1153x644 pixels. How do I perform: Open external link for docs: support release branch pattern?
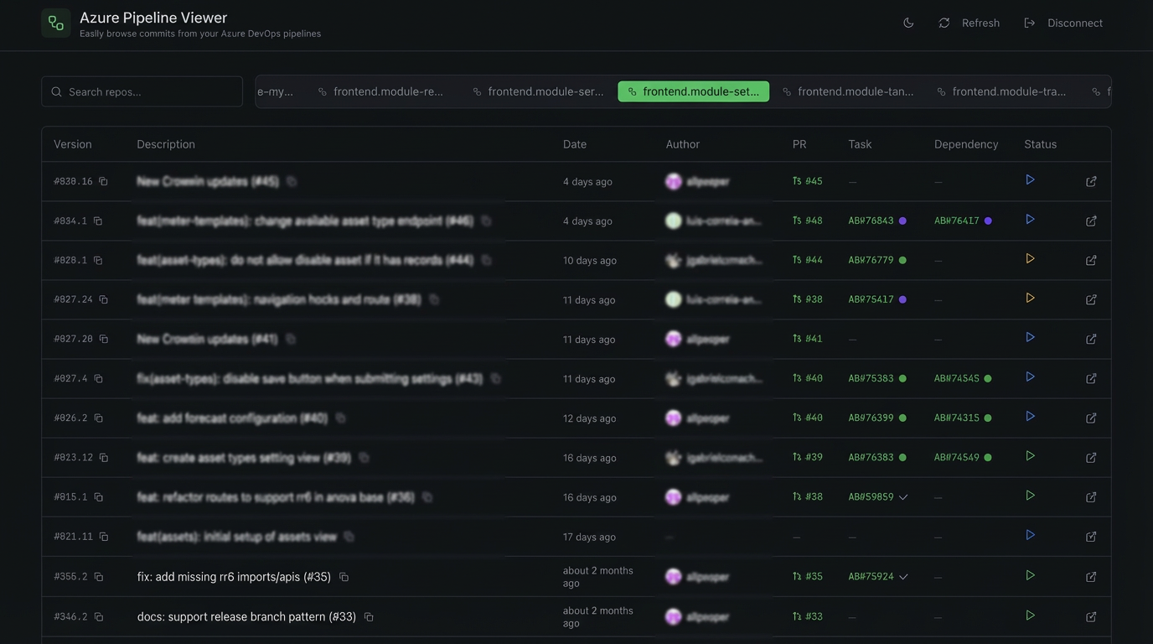[1090, 615]
